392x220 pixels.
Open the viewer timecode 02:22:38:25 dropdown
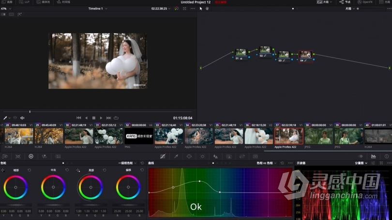pos(161,9)
